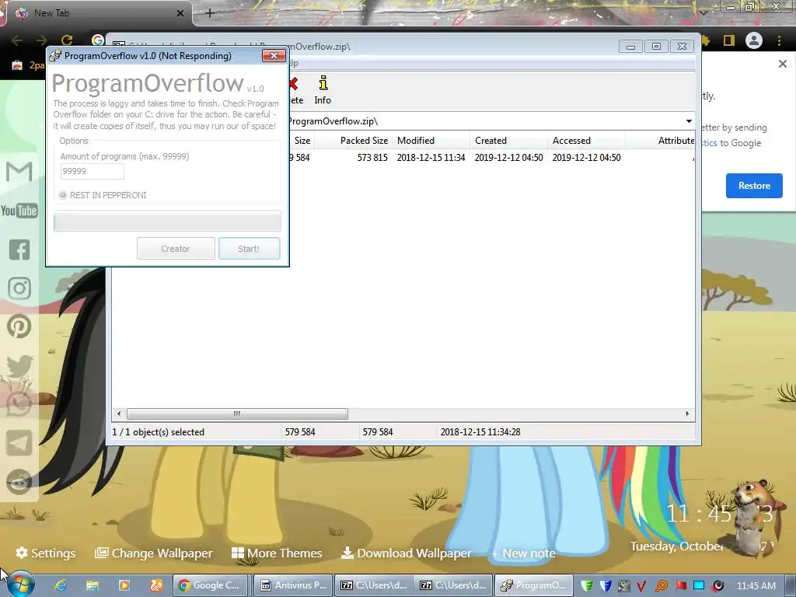Screen dimensions: 796x597
Task: Open Chrome profile avatar menu
Action: coord(754,40)
